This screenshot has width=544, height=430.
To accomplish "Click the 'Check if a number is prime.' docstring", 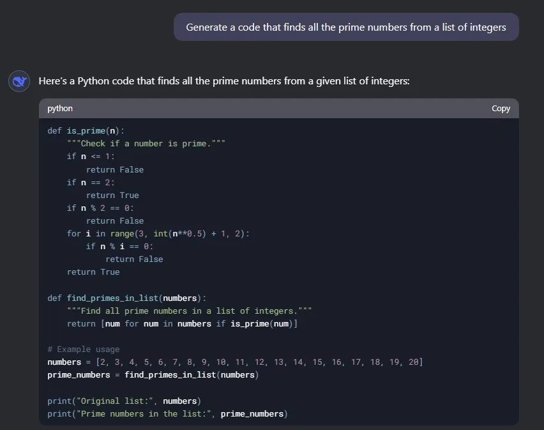I will coord(146,144).
